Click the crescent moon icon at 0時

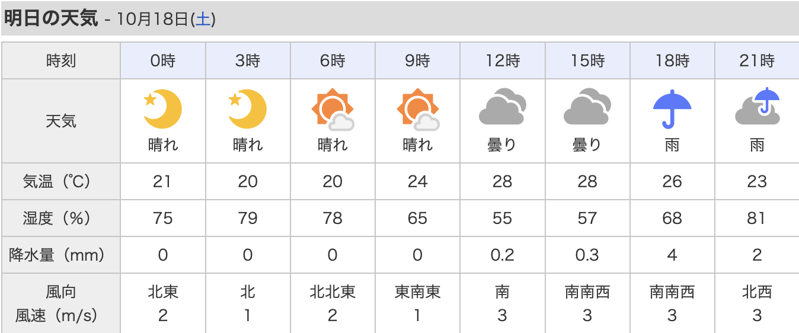162,109
